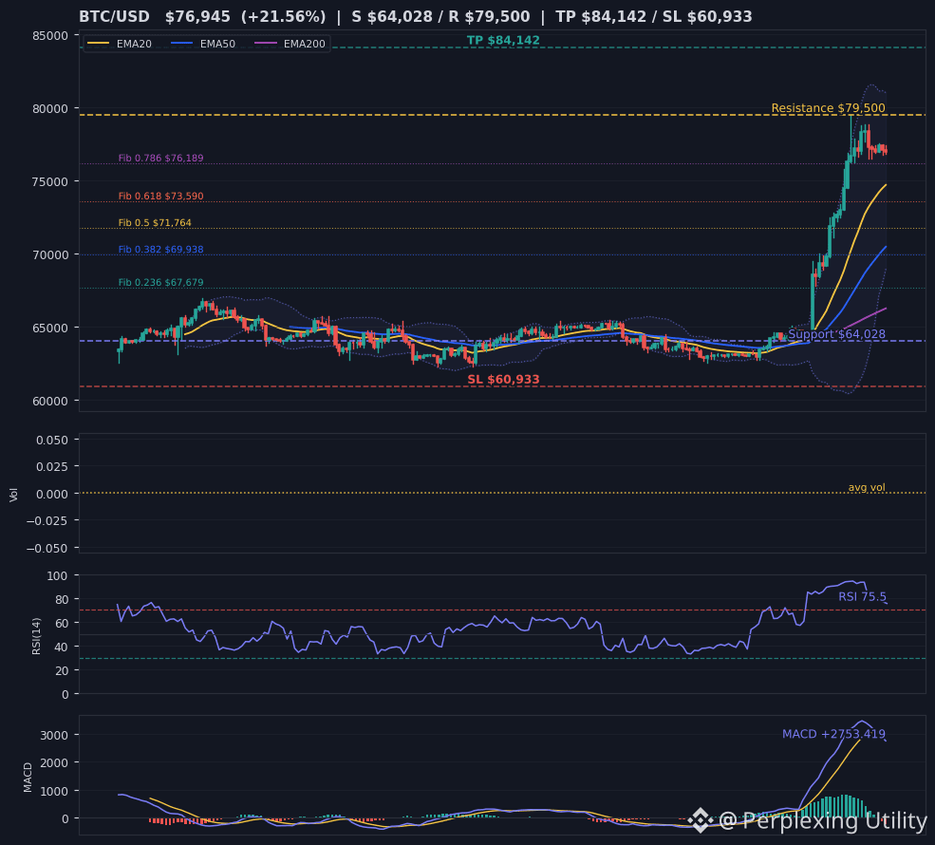Click the avg vol label
The width and height of the screenshot is (935, 845).
(x=867, y=487)
